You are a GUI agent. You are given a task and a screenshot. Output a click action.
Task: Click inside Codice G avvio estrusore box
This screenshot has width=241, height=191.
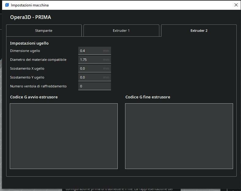pyautogui.click(x=64, y=136)
